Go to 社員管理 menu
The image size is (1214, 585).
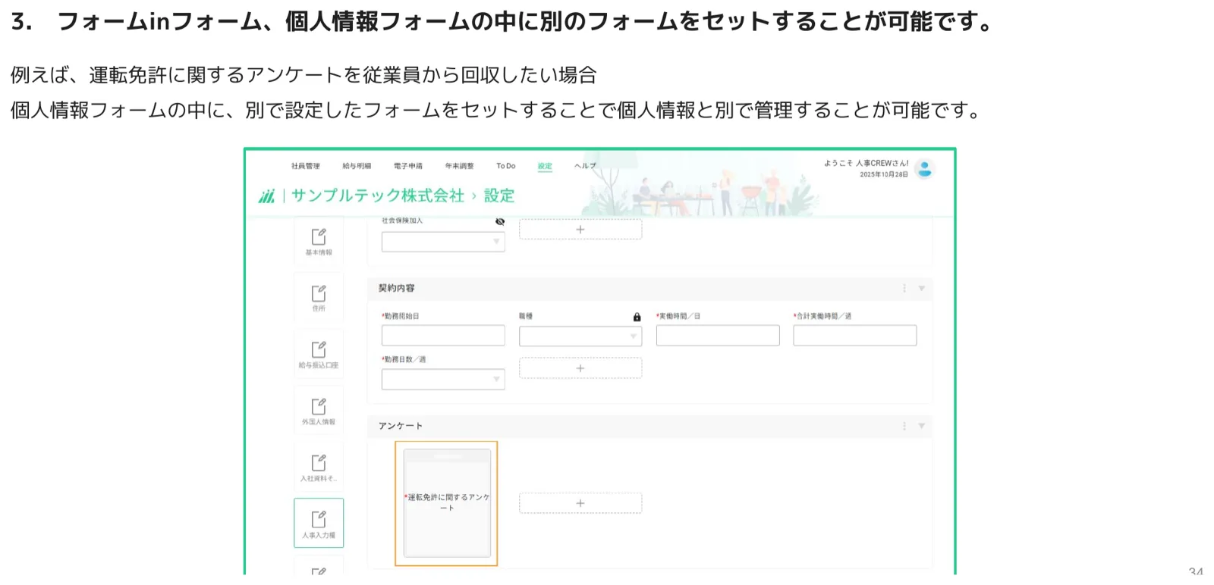[306, 166]
